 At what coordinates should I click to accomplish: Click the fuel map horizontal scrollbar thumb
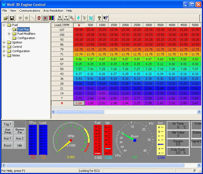click(x=80, y=112)
